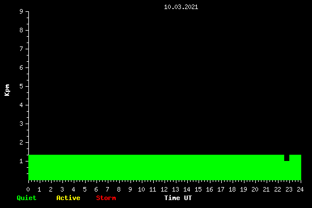Click the Kp value 9 axis label
Viewport: 312px width, 208px height.
pos(22,11)
